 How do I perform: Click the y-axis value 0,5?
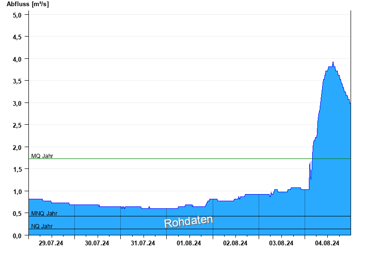point(17,214)
